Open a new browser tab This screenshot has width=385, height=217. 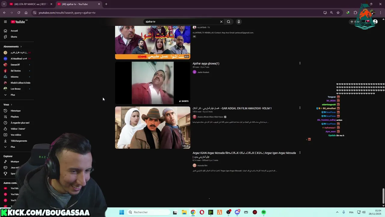[106, 4]
